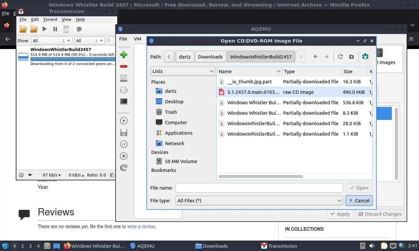Open AQEMU's VM menu
419x251 pixels.
pyautogui.click(x=137, y=39)
